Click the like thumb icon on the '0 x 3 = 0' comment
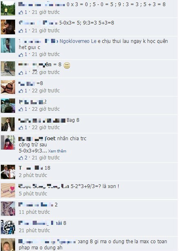 tap(21, 12)
